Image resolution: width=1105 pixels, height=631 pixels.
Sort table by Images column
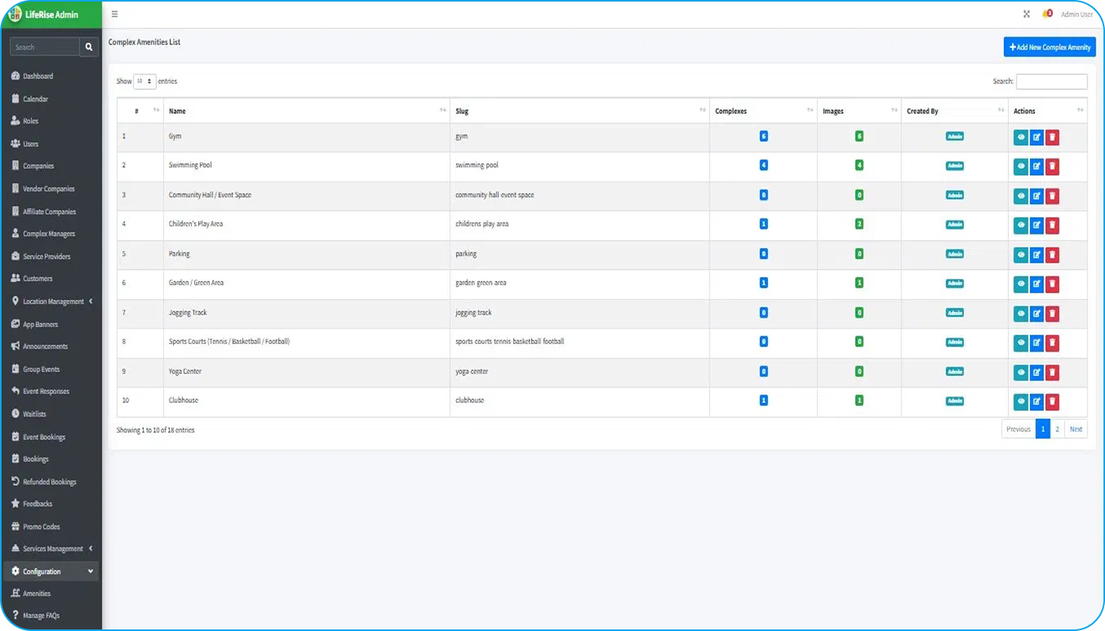tap(859, 111)
